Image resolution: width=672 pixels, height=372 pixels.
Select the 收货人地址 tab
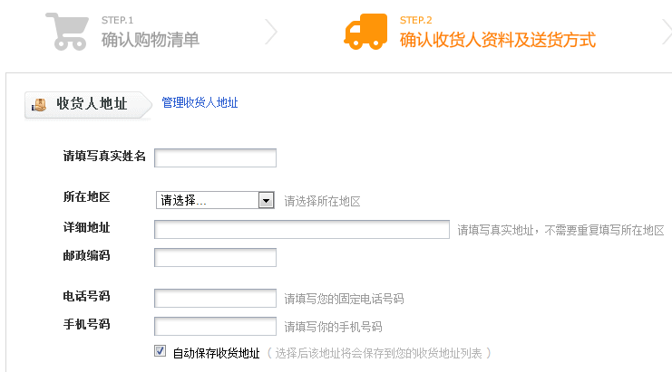91,104
